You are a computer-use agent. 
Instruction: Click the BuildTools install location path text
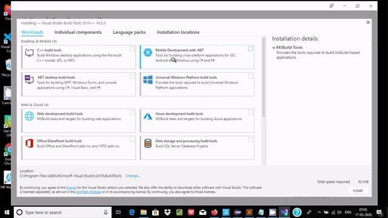click(70, 176)
